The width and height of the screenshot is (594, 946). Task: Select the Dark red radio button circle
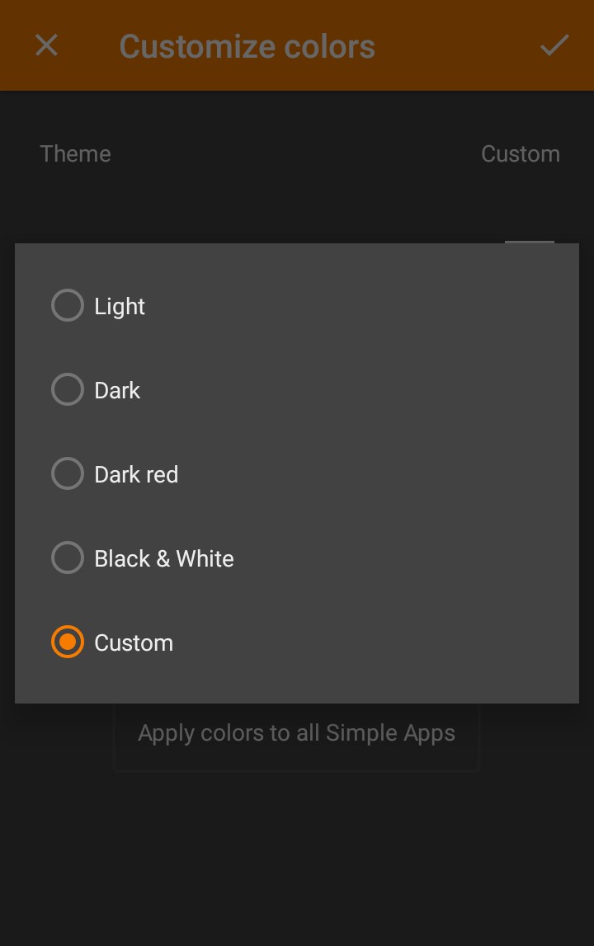tap(68, 473)
